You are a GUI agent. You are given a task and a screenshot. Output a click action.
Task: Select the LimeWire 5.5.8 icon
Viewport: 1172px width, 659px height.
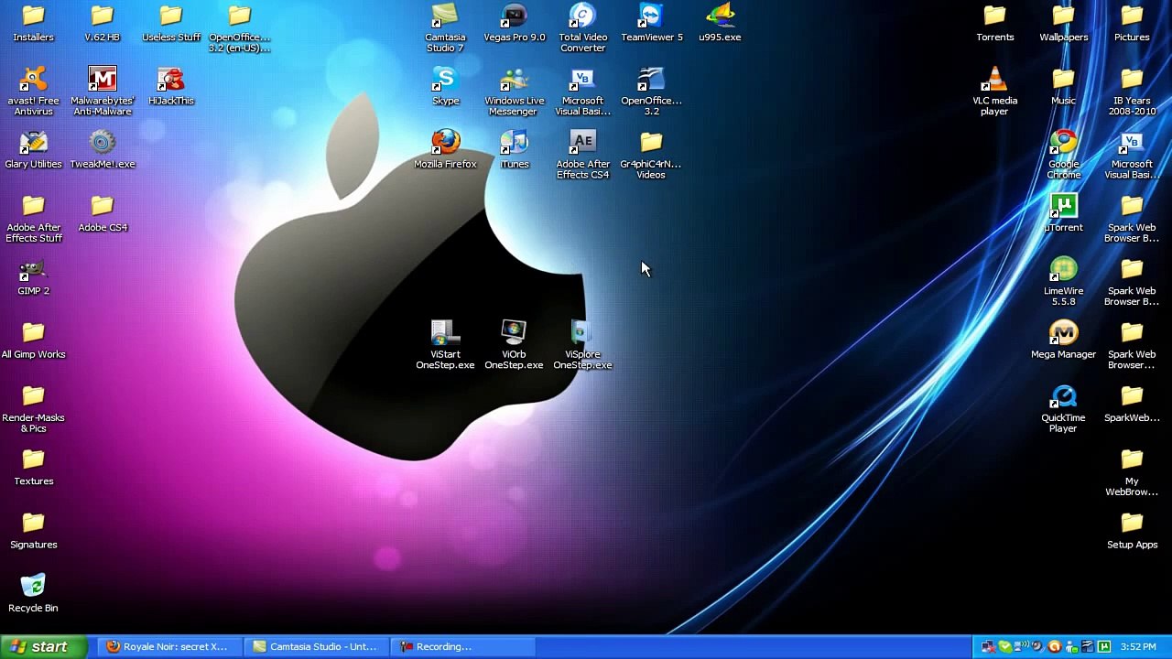(x=1063, y=282)
